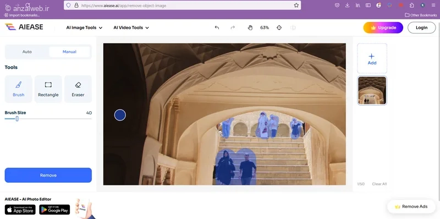Image resolution: width=440 pixels, height=219 pixels.
Task: Open the browser Downloads icon
Action: 347,6
